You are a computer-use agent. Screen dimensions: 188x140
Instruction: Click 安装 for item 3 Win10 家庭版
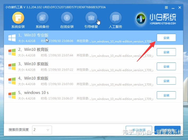pyautogui.click(x=166, y=67)
